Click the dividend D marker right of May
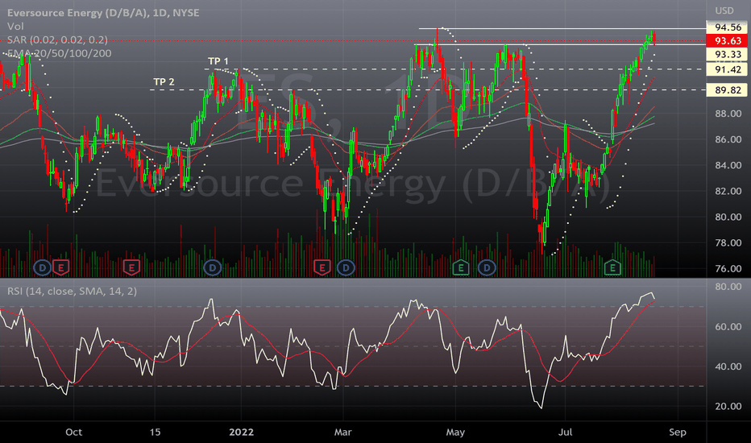Viewport: 751px width, 443px height. pos(487,267)
